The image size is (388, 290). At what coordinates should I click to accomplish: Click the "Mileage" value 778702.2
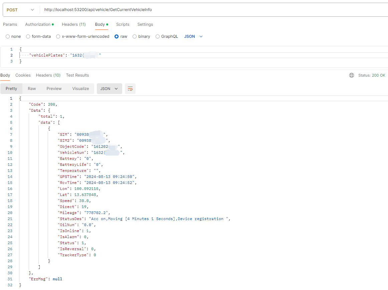click(97, 213)
